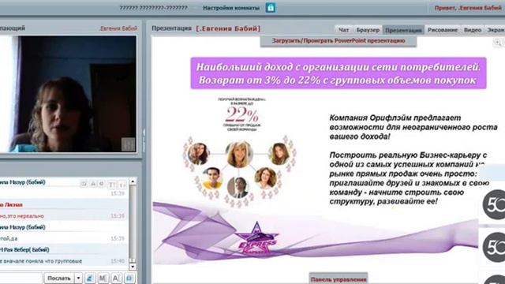Click the chat message input field
This screenshot has height=284, width=505.
pos(21,278)
